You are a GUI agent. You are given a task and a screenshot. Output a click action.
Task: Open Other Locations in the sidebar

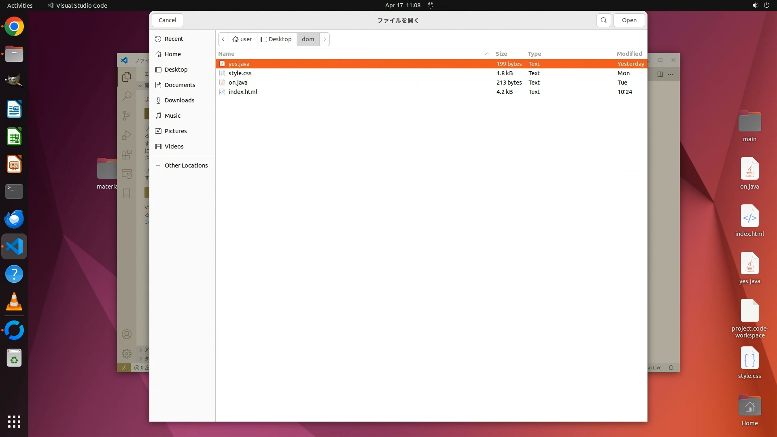(x=186, y=165)
